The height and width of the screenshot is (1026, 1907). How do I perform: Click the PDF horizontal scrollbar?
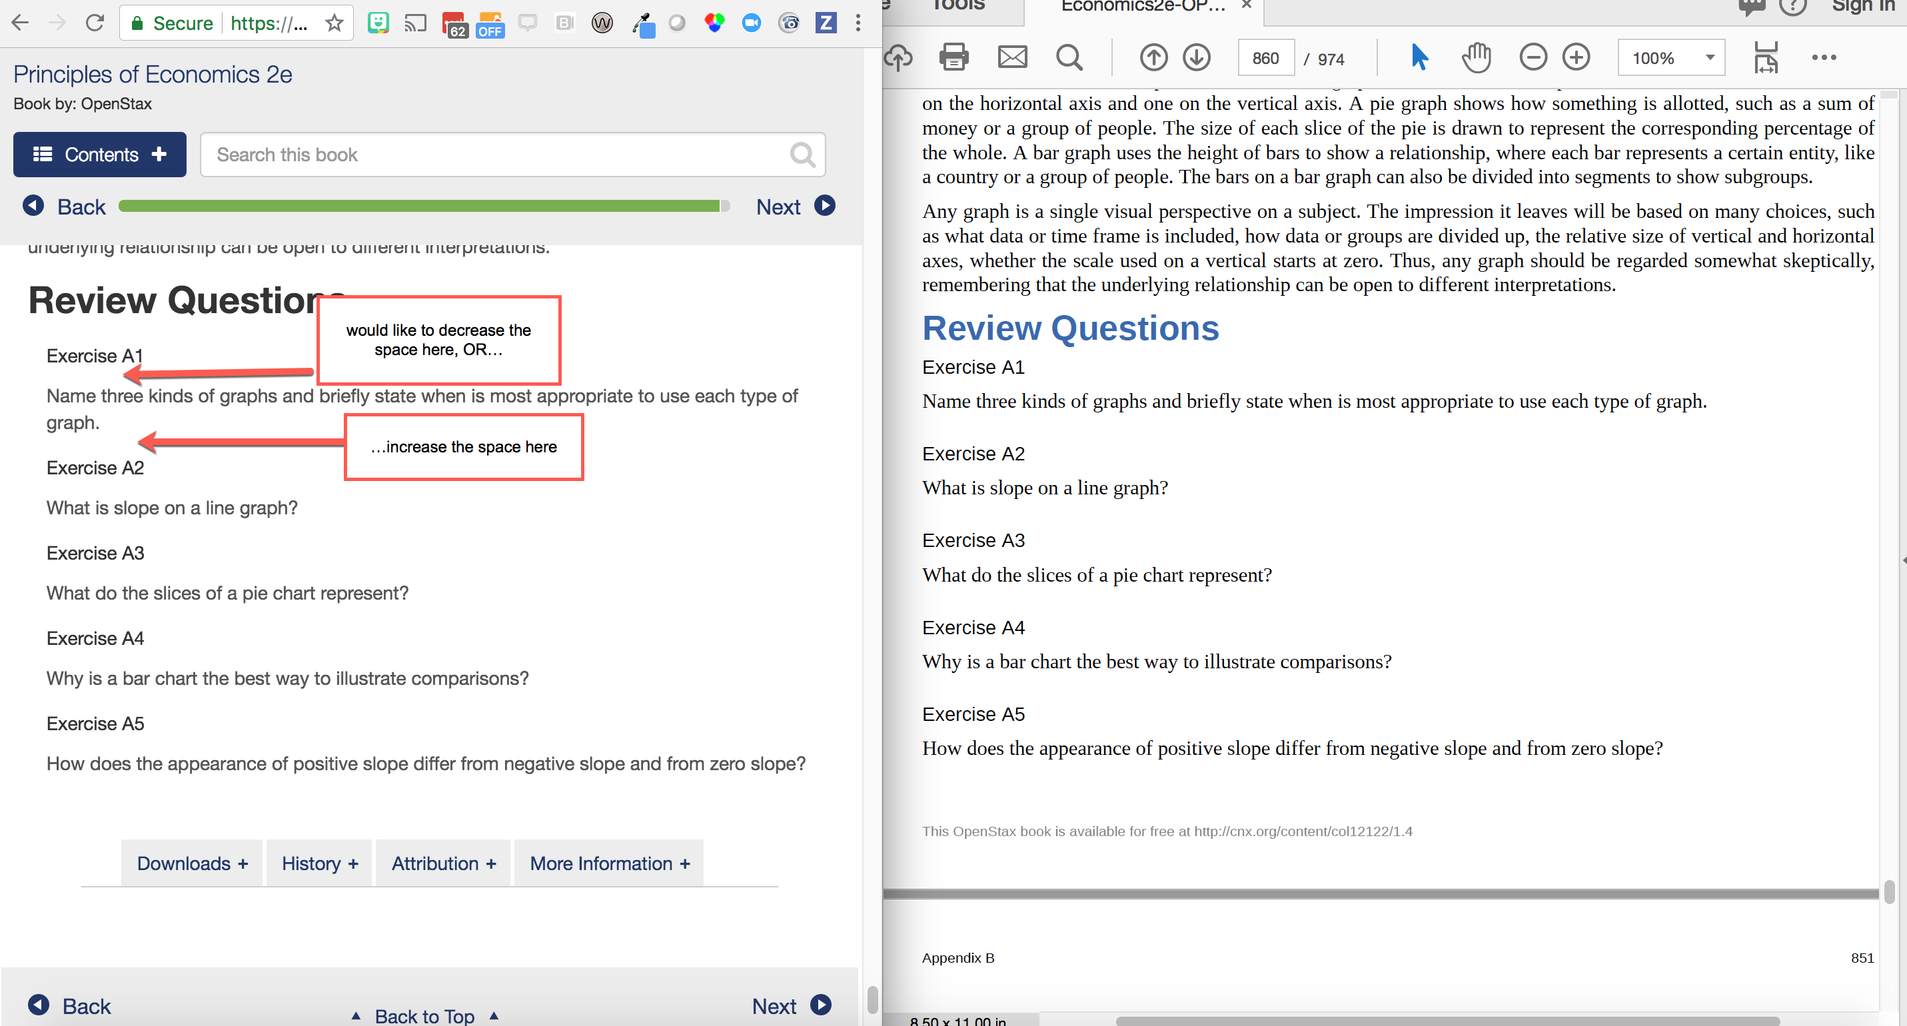click(1447, 1021)
